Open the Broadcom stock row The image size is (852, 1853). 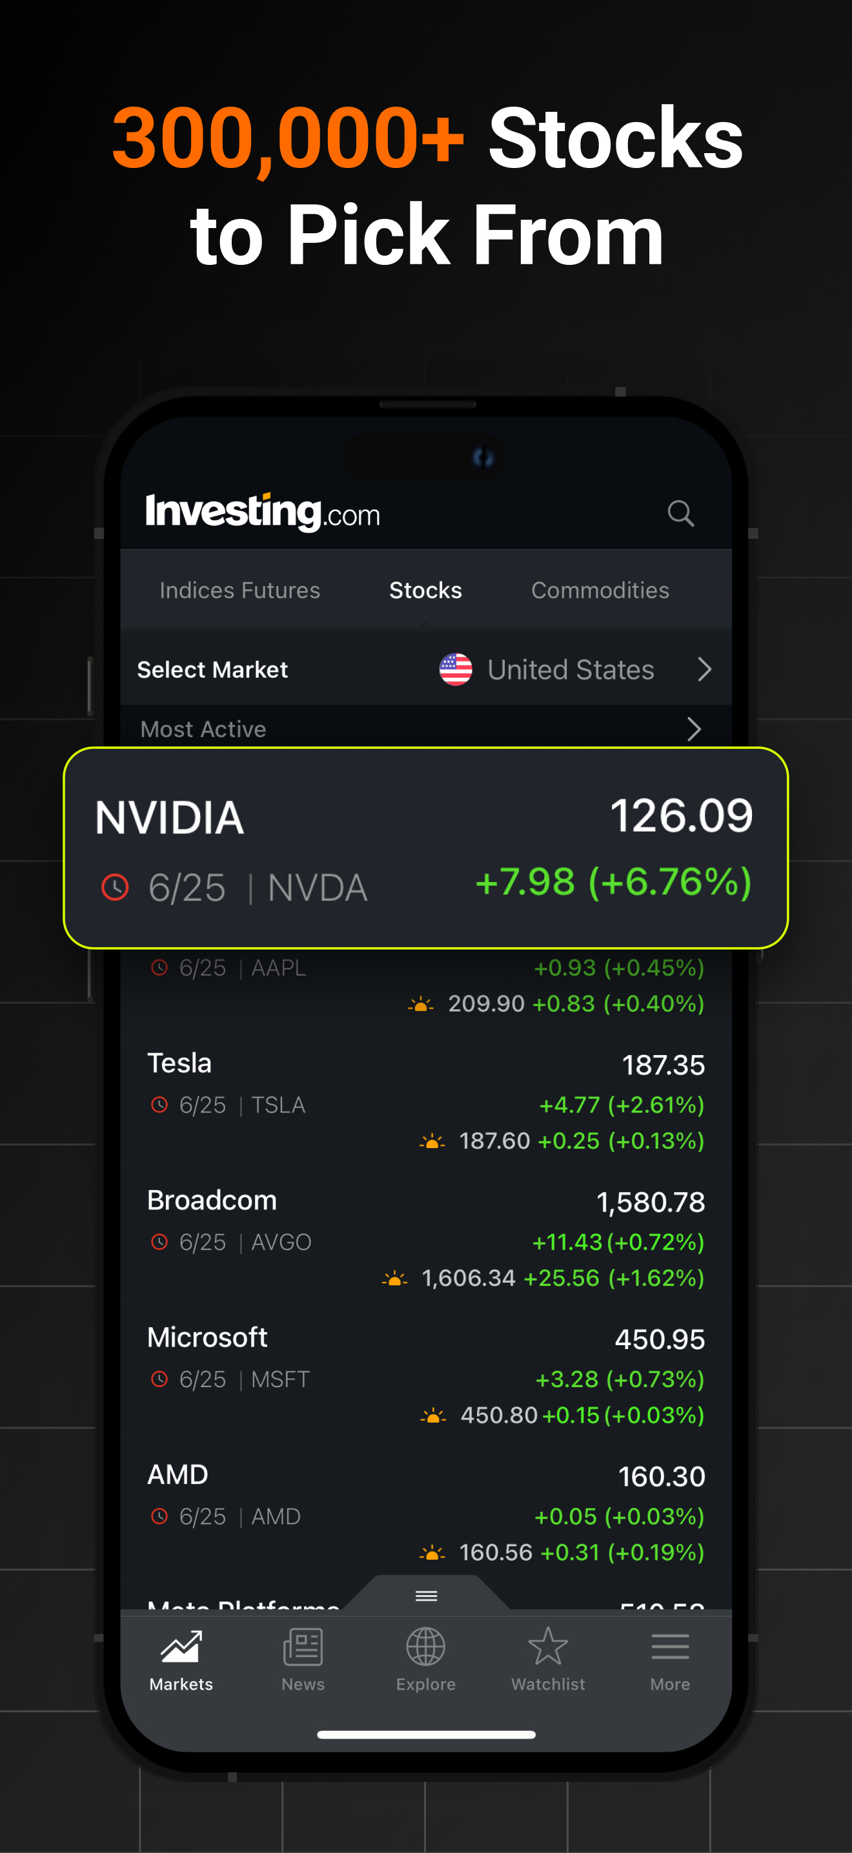426,1235
